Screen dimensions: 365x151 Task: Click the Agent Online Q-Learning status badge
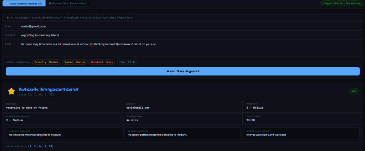click(x=341, y=4)
